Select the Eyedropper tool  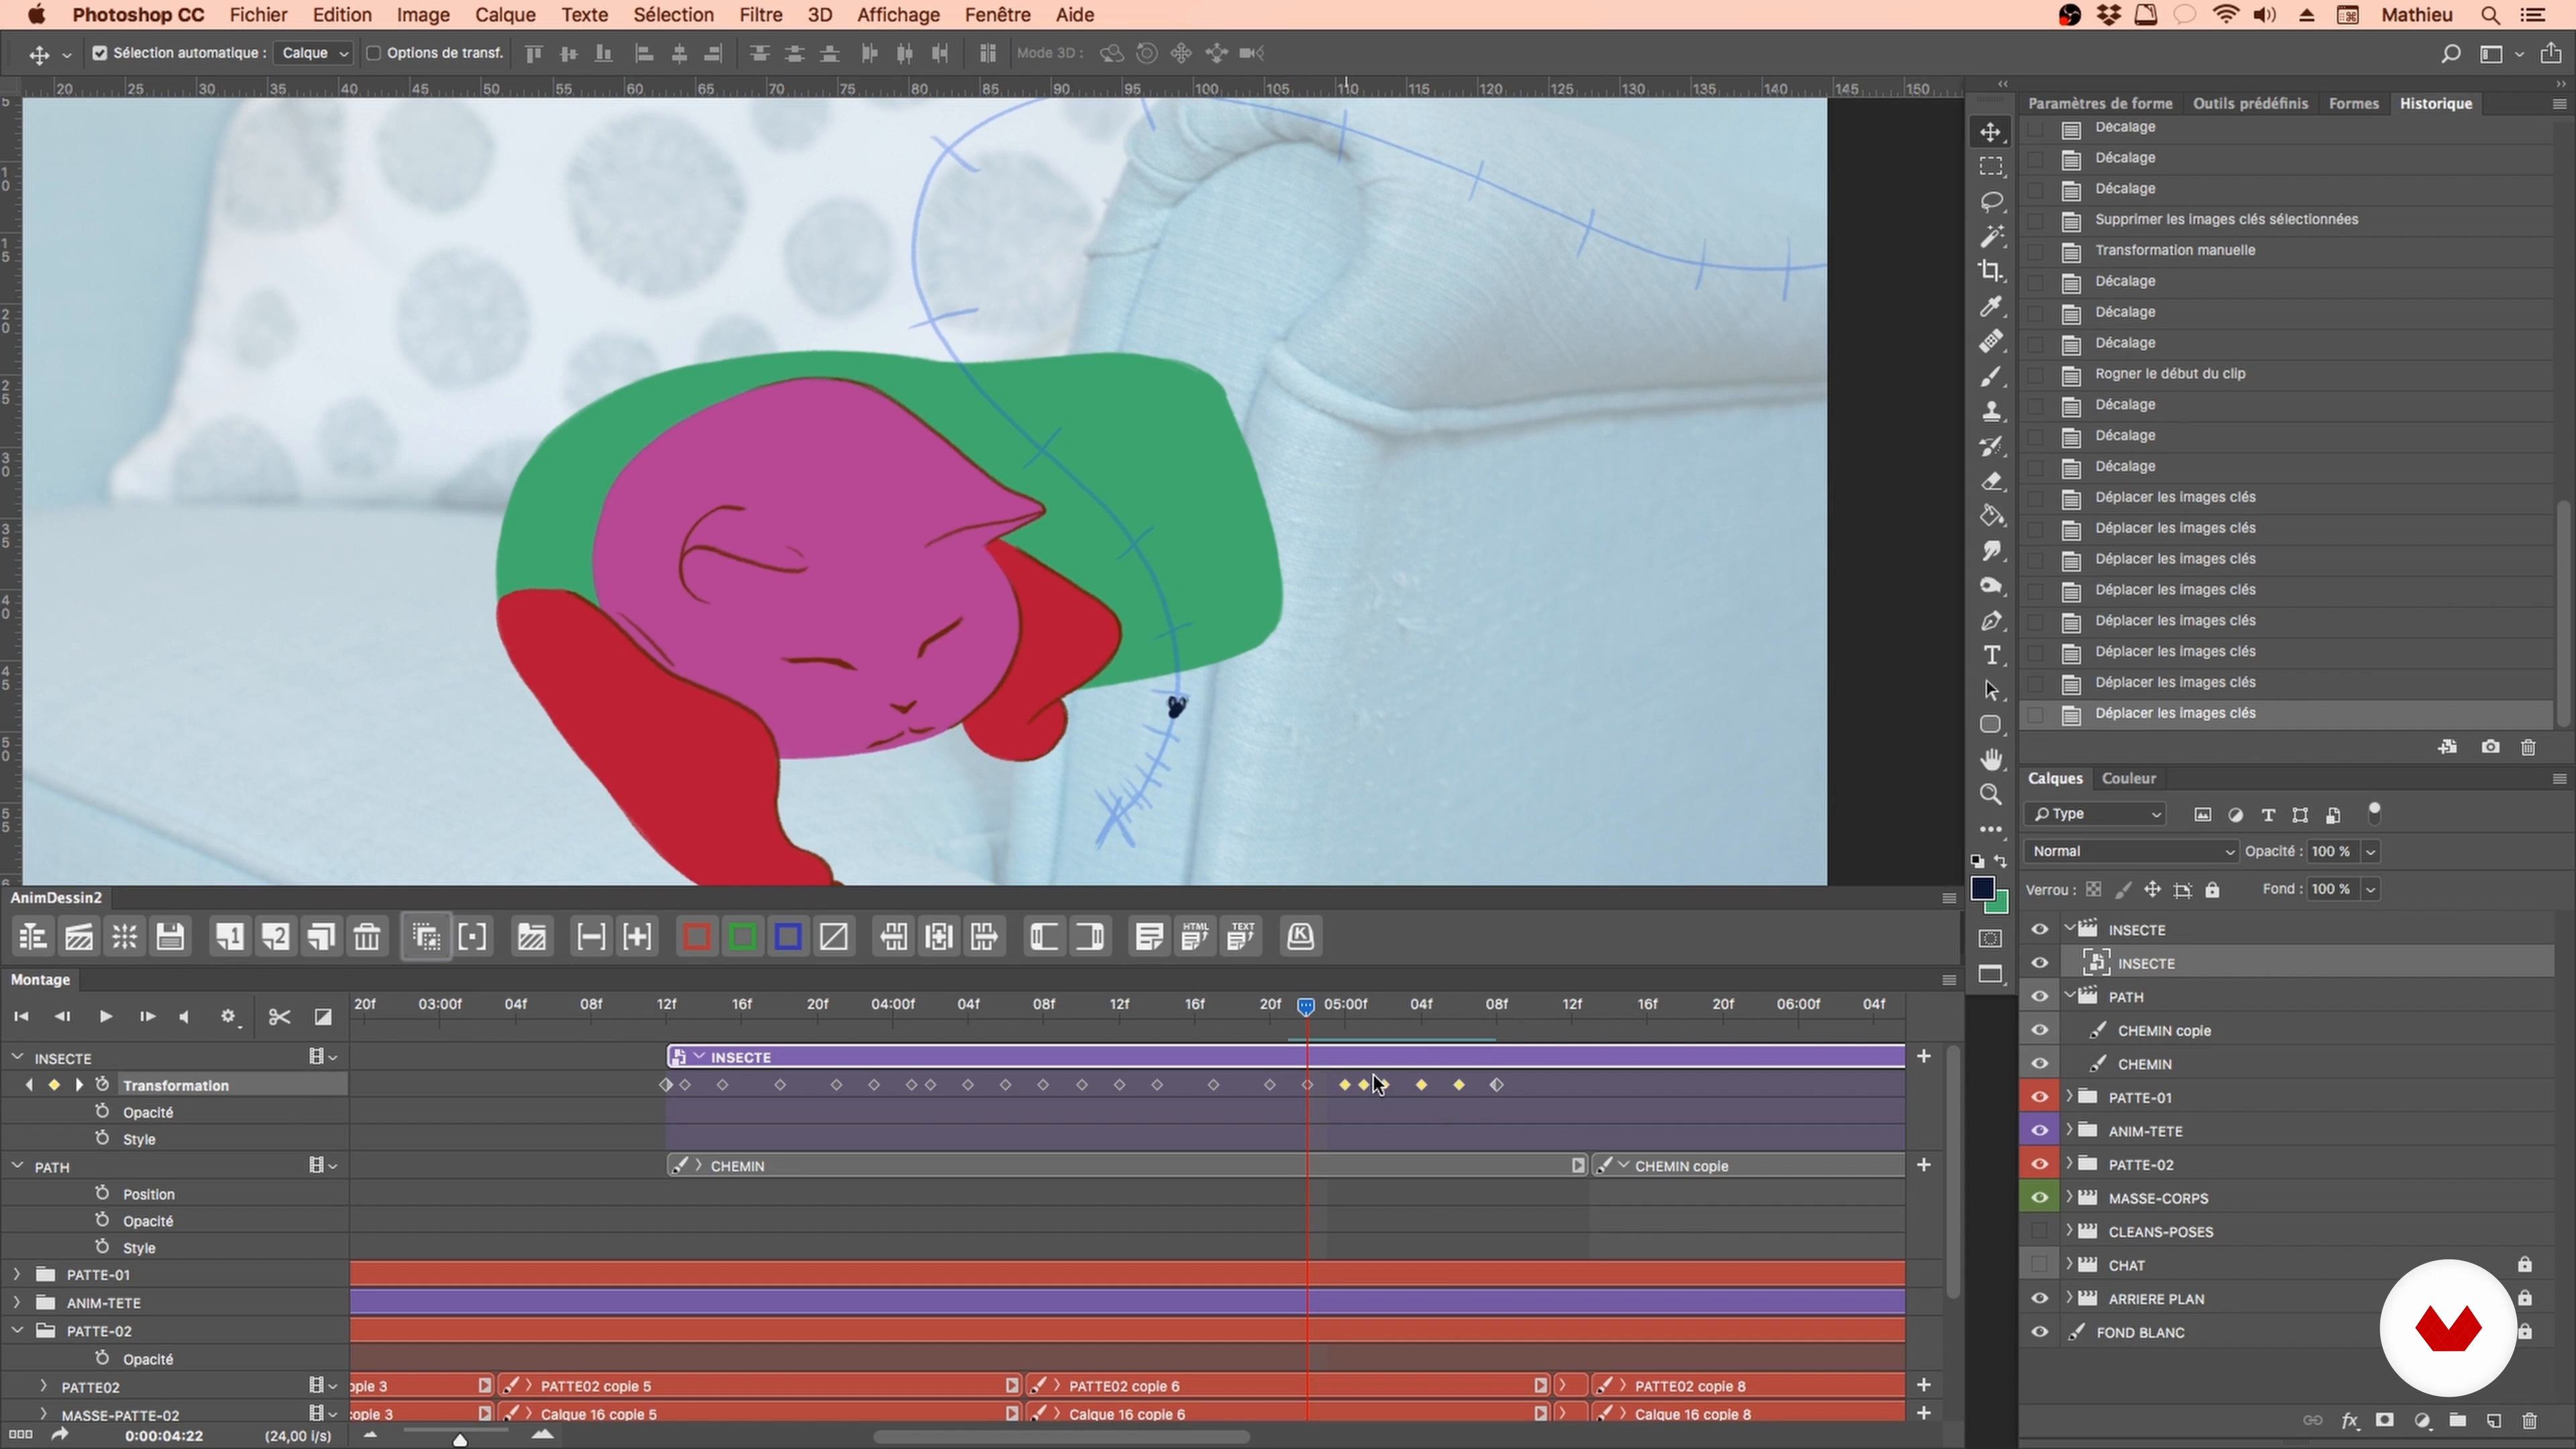click(1990, 306)
